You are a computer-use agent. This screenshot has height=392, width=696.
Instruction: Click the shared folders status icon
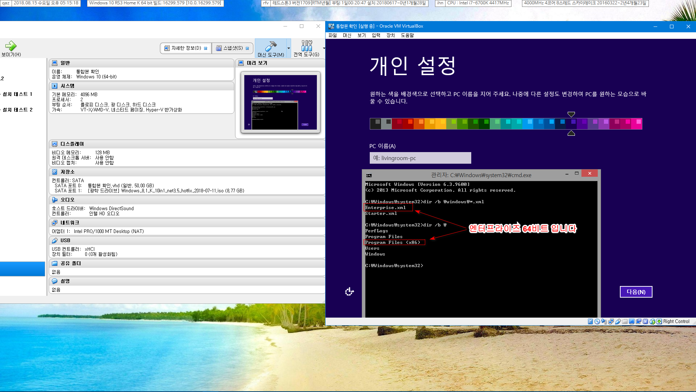click(x=625, y=321)
